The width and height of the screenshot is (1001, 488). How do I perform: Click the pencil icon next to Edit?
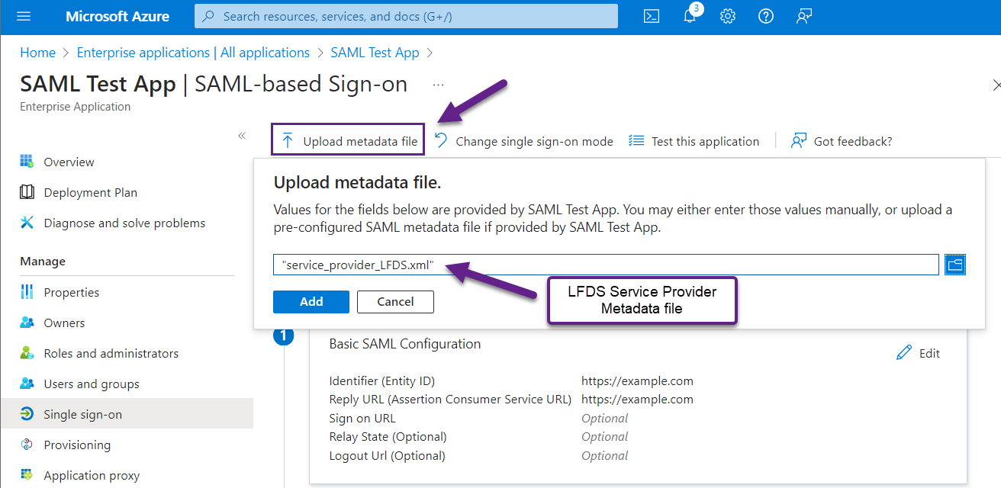tap(904, 352)
